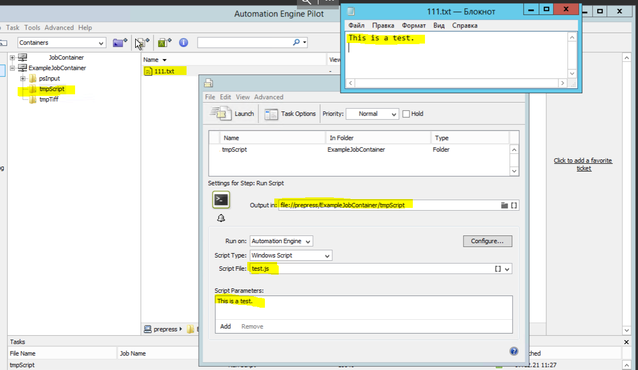Click the ExampleJobContainer server icon

click(23, 67)
